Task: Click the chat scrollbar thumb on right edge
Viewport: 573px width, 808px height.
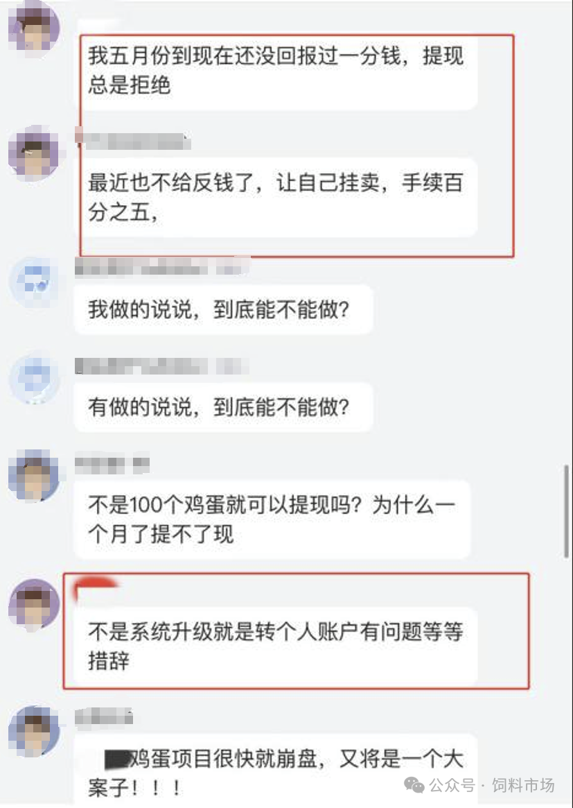Action: (567, 510)
